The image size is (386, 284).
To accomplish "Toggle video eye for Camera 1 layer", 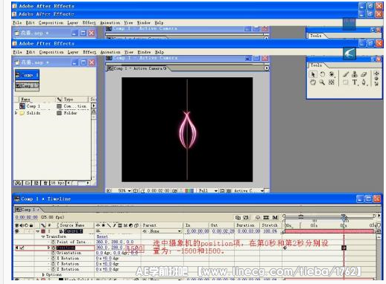I will click(x=17, y=231).
